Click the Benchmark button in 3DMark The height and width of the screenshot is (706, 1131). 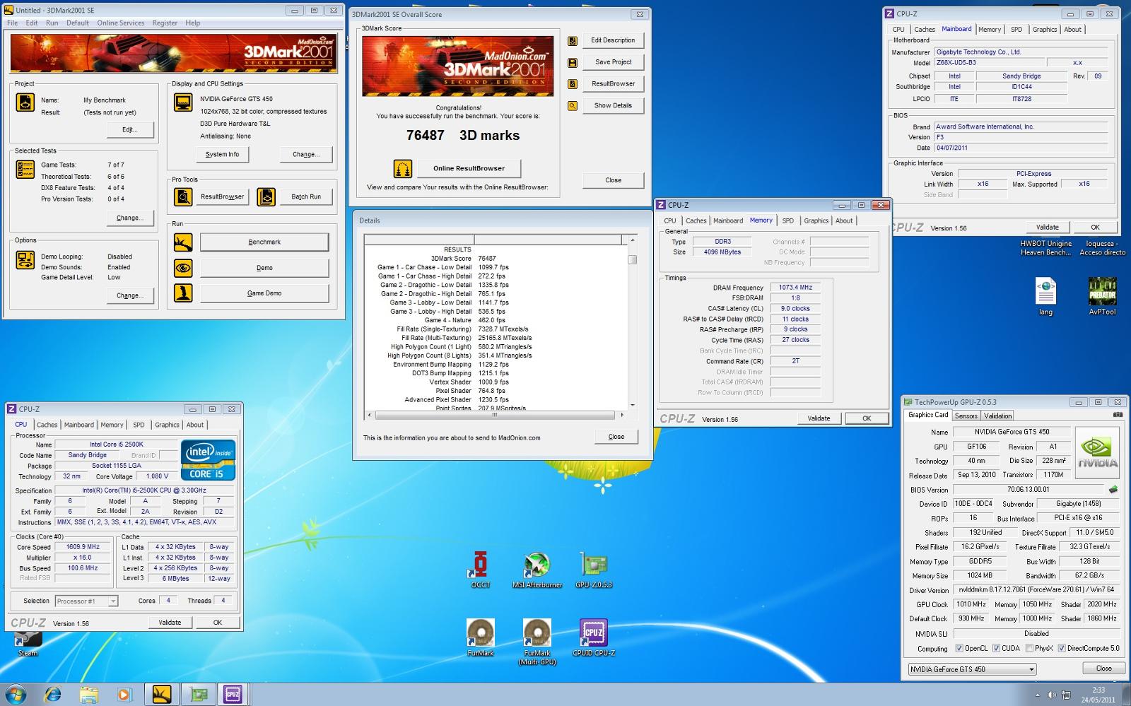click(x=264, y=242)
